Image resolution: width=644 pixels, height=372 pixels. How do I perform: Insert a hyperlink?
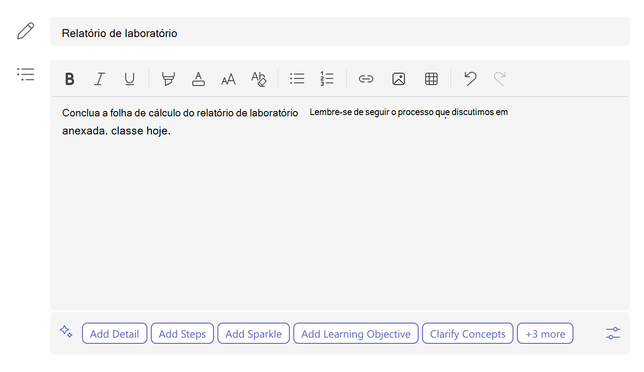click(x=366, y=79)
